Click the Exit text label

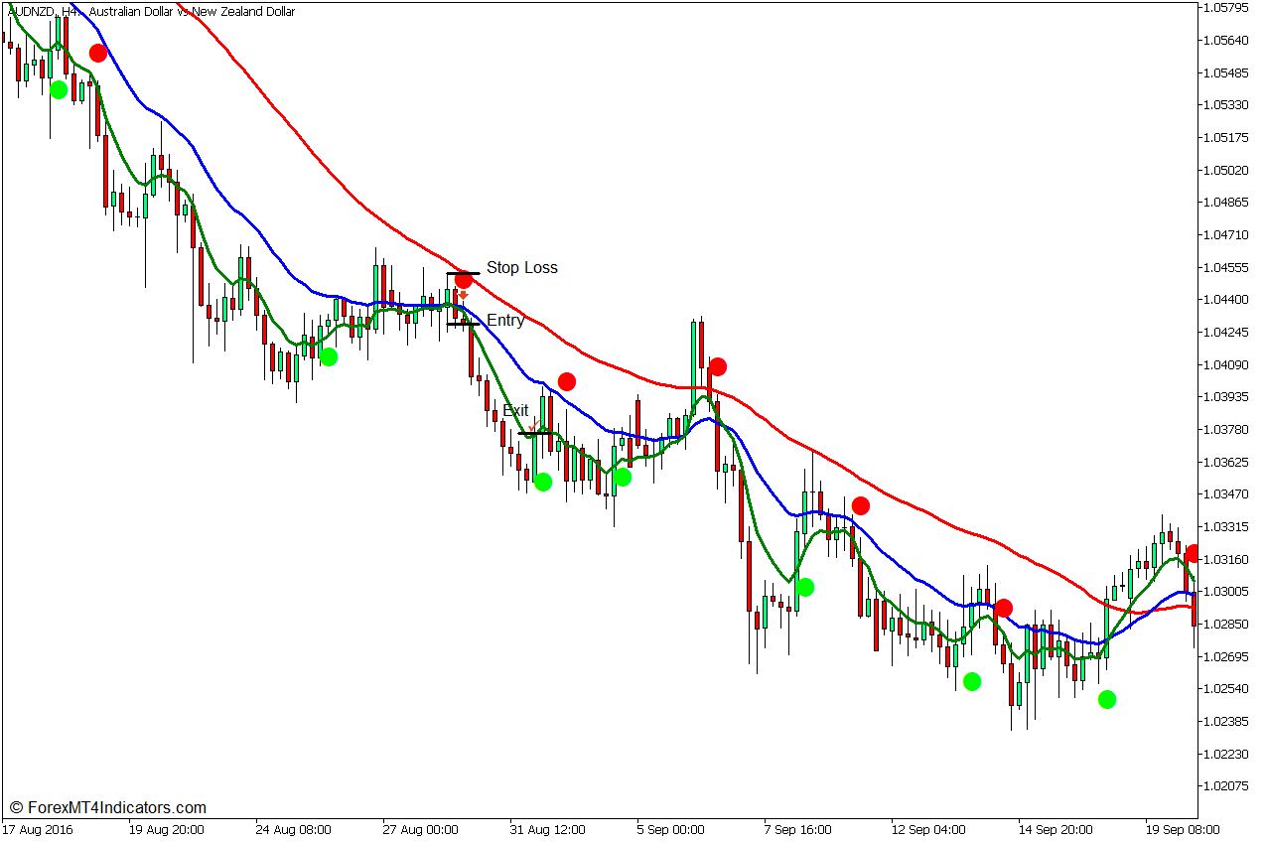[x=515, y=410]
